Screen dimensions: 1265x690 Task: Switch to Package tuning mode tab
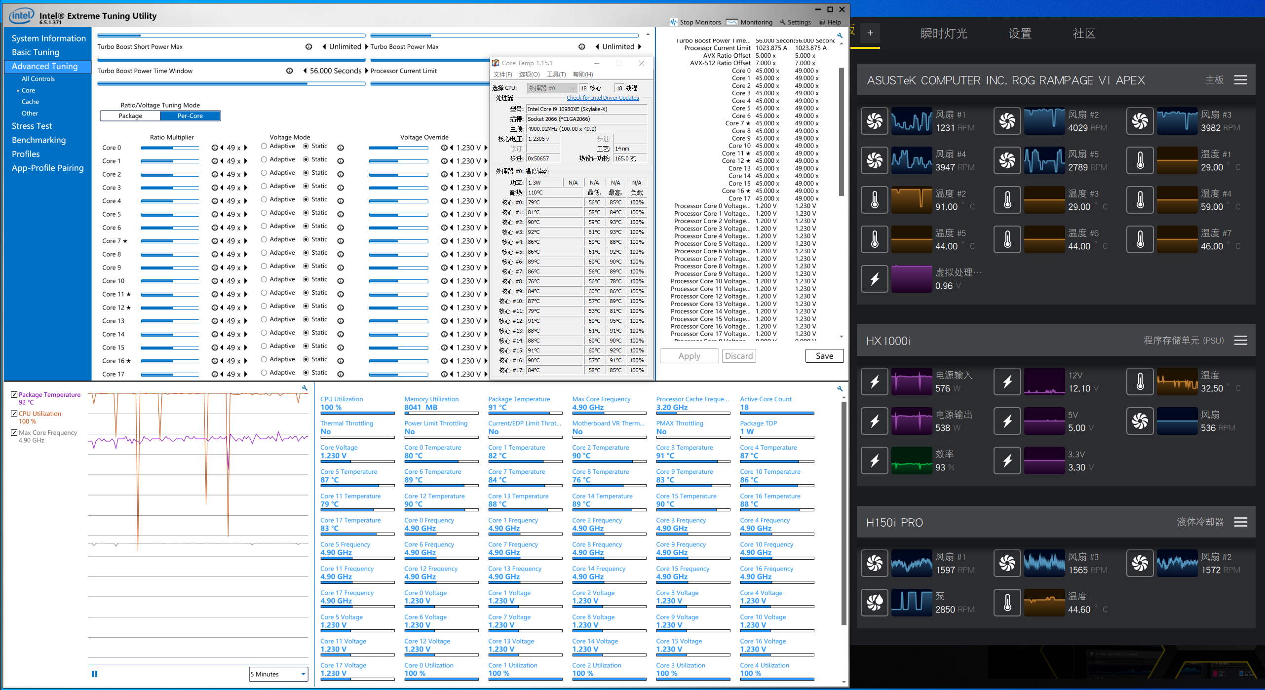coord(130,116)
